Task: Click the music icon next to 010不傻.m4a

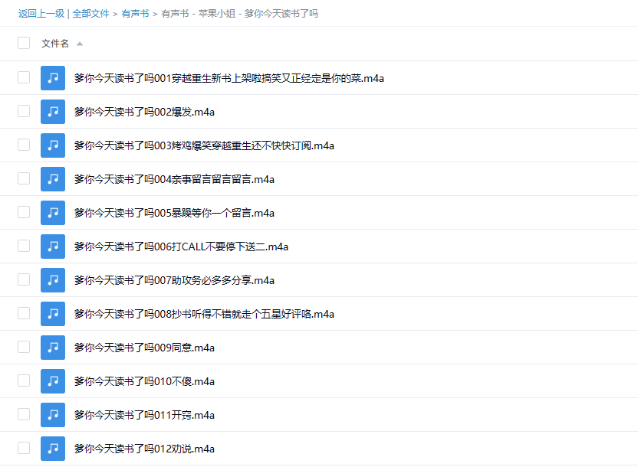Action: point(53,381)
